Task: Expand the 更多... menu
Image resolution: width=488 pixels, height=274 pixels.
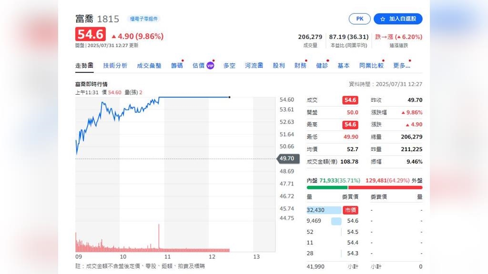Action: [401, 66]
